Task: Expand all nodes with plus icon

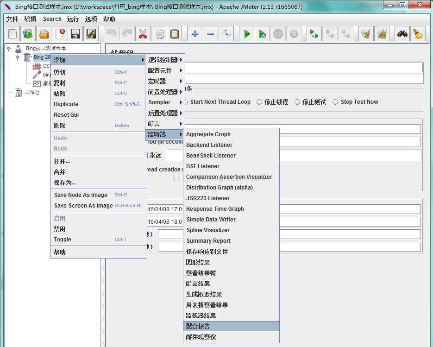Action: [195, 34]
